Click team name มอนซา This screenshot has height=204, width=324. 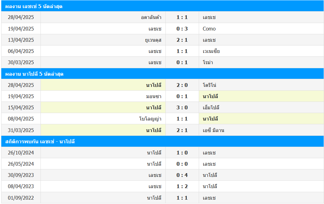(x=154, y=97)
